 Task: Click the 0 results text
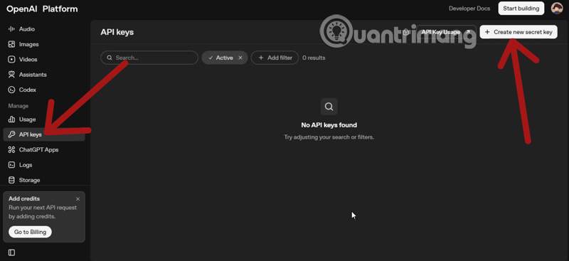314,58
